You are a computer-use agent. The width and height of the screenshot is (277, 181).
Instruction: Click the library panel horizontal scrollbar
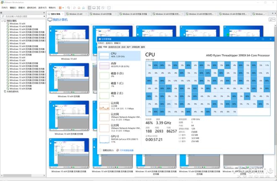tap(17, 176)
